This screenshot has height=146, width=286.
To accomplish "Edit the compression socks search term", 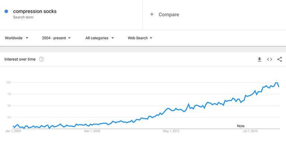I will point(35,11).
